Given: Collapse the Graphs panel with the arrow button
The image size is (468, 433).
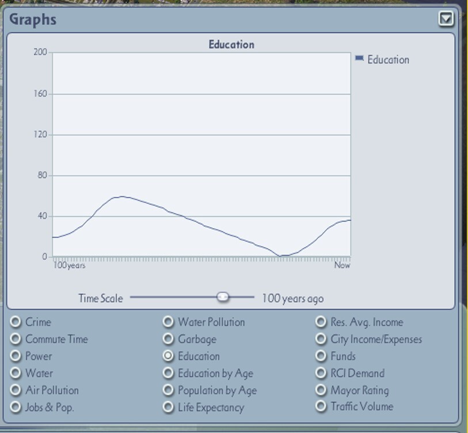Looking at the screenshot, I should coord(446,19).
